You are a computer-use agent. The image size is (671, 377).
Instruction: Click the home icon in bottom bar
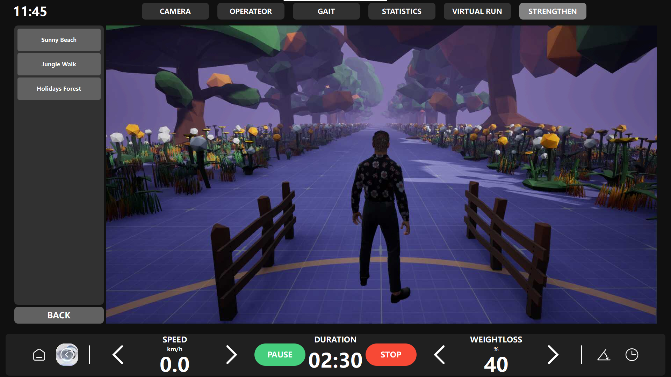pyautogui.click(x=39, y=355)
